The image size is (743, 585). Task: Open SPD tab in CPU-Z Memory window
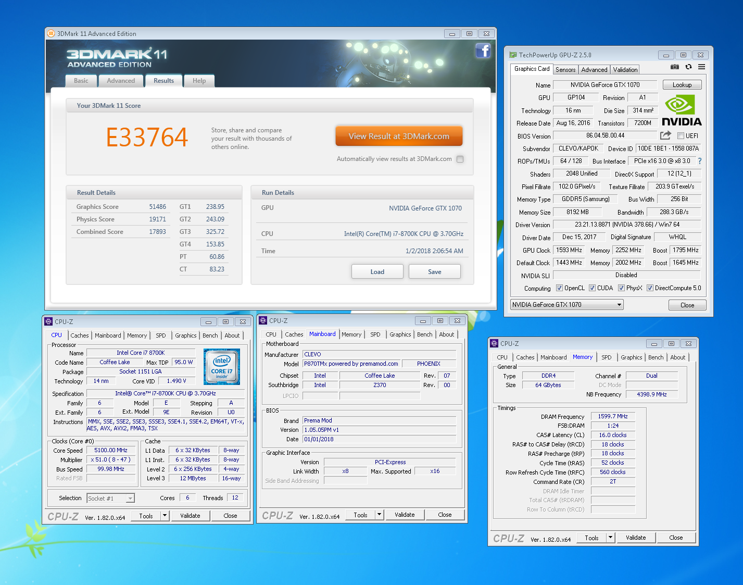tap(607, 357)
